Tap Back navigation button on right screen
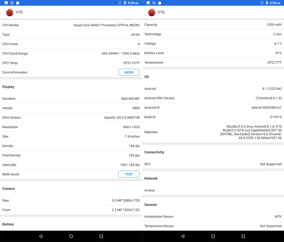This screenshot has width=284, height=242. click(183, 236)
